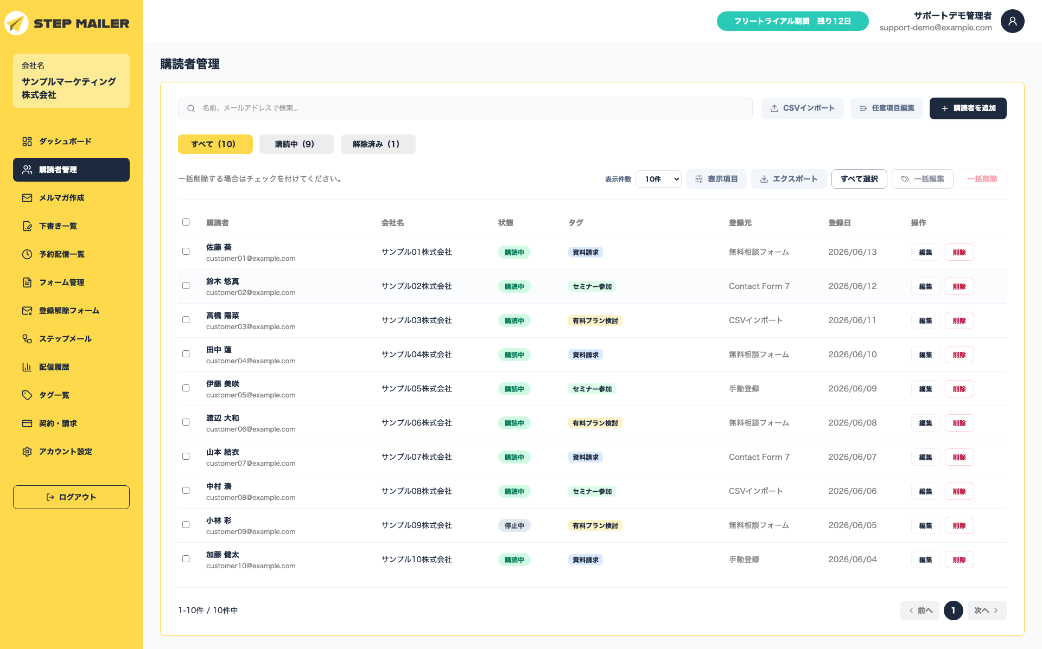Open the 表示件数 10件 dropdown
1042x649 pixels.
[x=658, y=179]
